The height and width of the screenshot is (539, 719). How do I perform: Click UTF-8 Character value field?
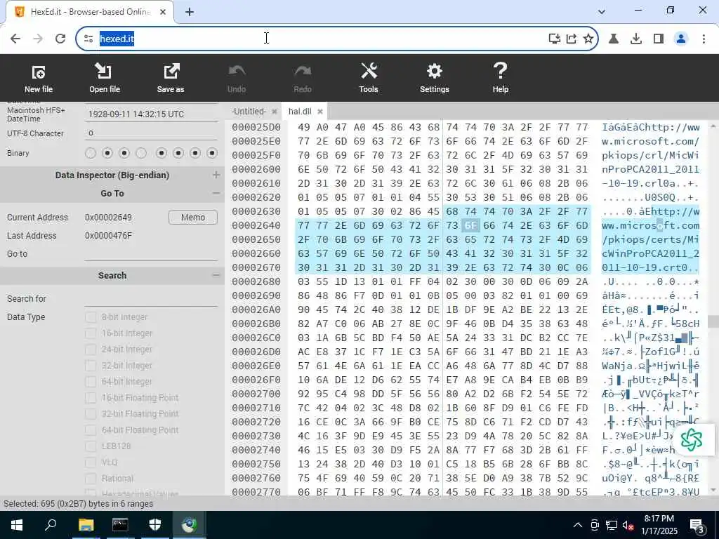pos(152,133)
